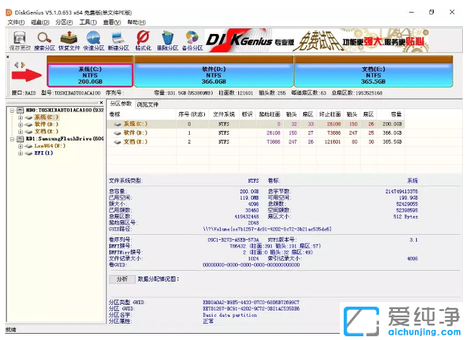Go to next disk with right arrow
This screenshot has width=466, height=340.
click(23, 65)
